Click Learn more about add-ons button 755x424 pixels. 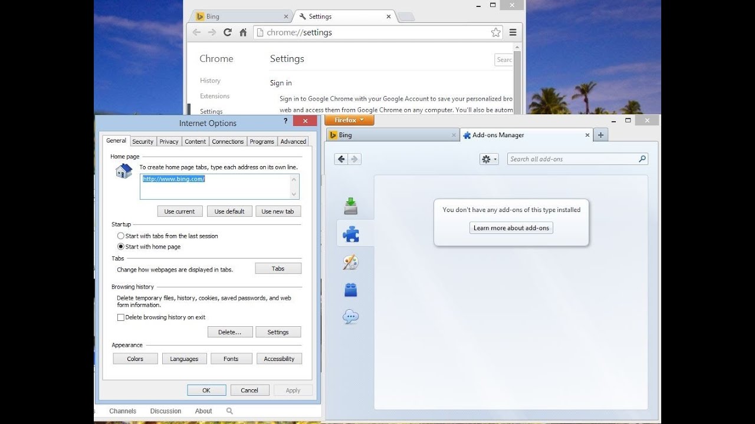point(511,228)
